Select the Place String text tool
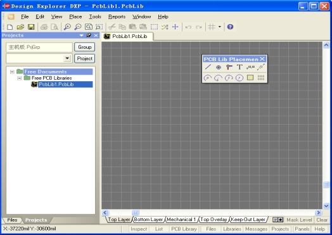 tap(239, 67)
